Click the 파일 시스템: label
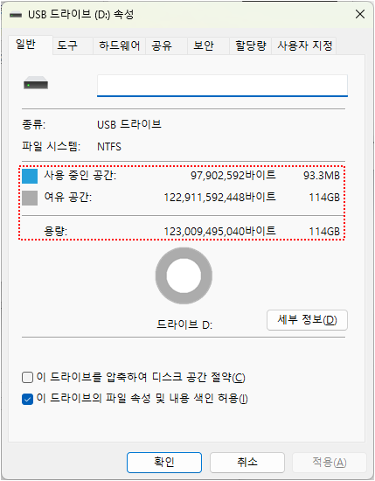Viewport: 375px width, 481px height. pyautogui.click(x=51, y=146)
